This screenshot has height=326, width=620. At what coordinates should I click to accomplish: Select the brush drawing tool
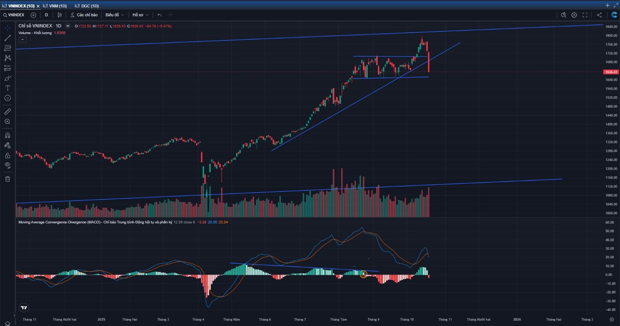click(7, 78)
